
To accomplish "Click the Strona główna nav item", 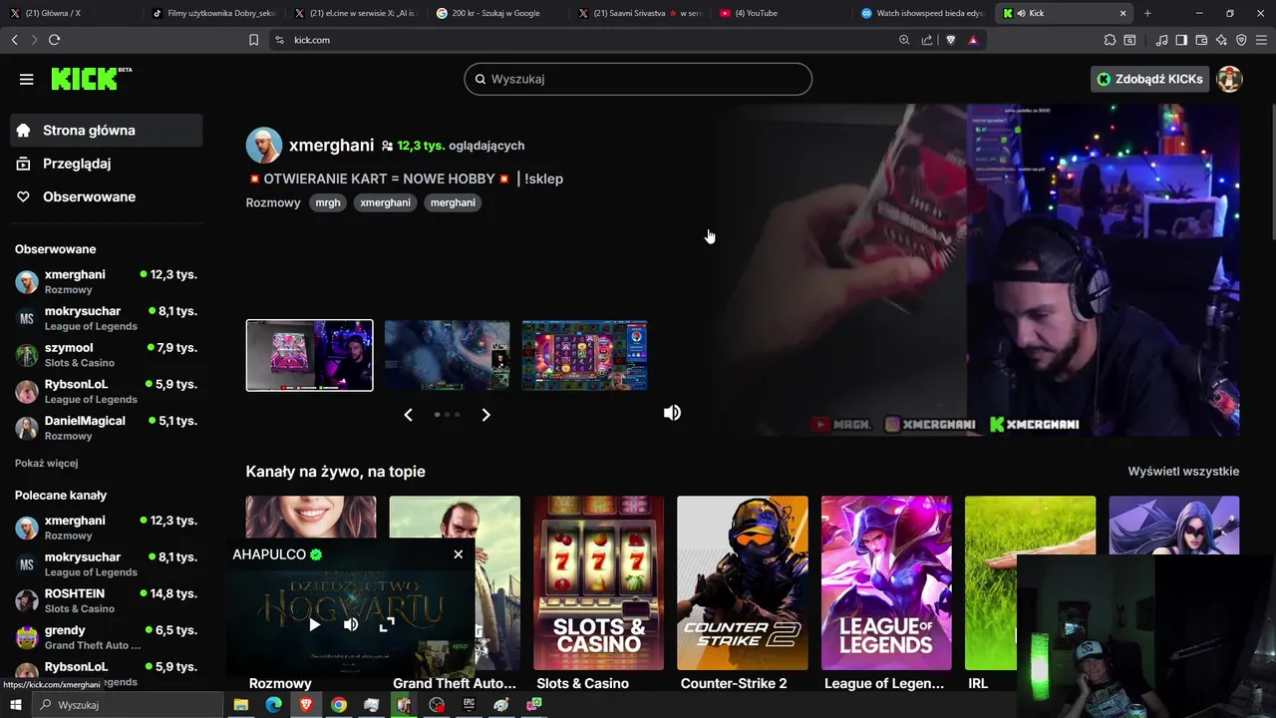I will (107, 131).
